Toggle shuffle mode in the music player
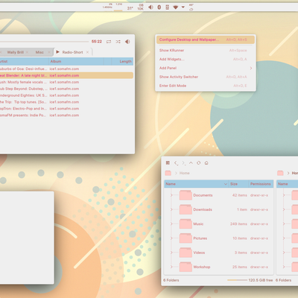This screenshot has height=298, width=298. click(118, 42)
